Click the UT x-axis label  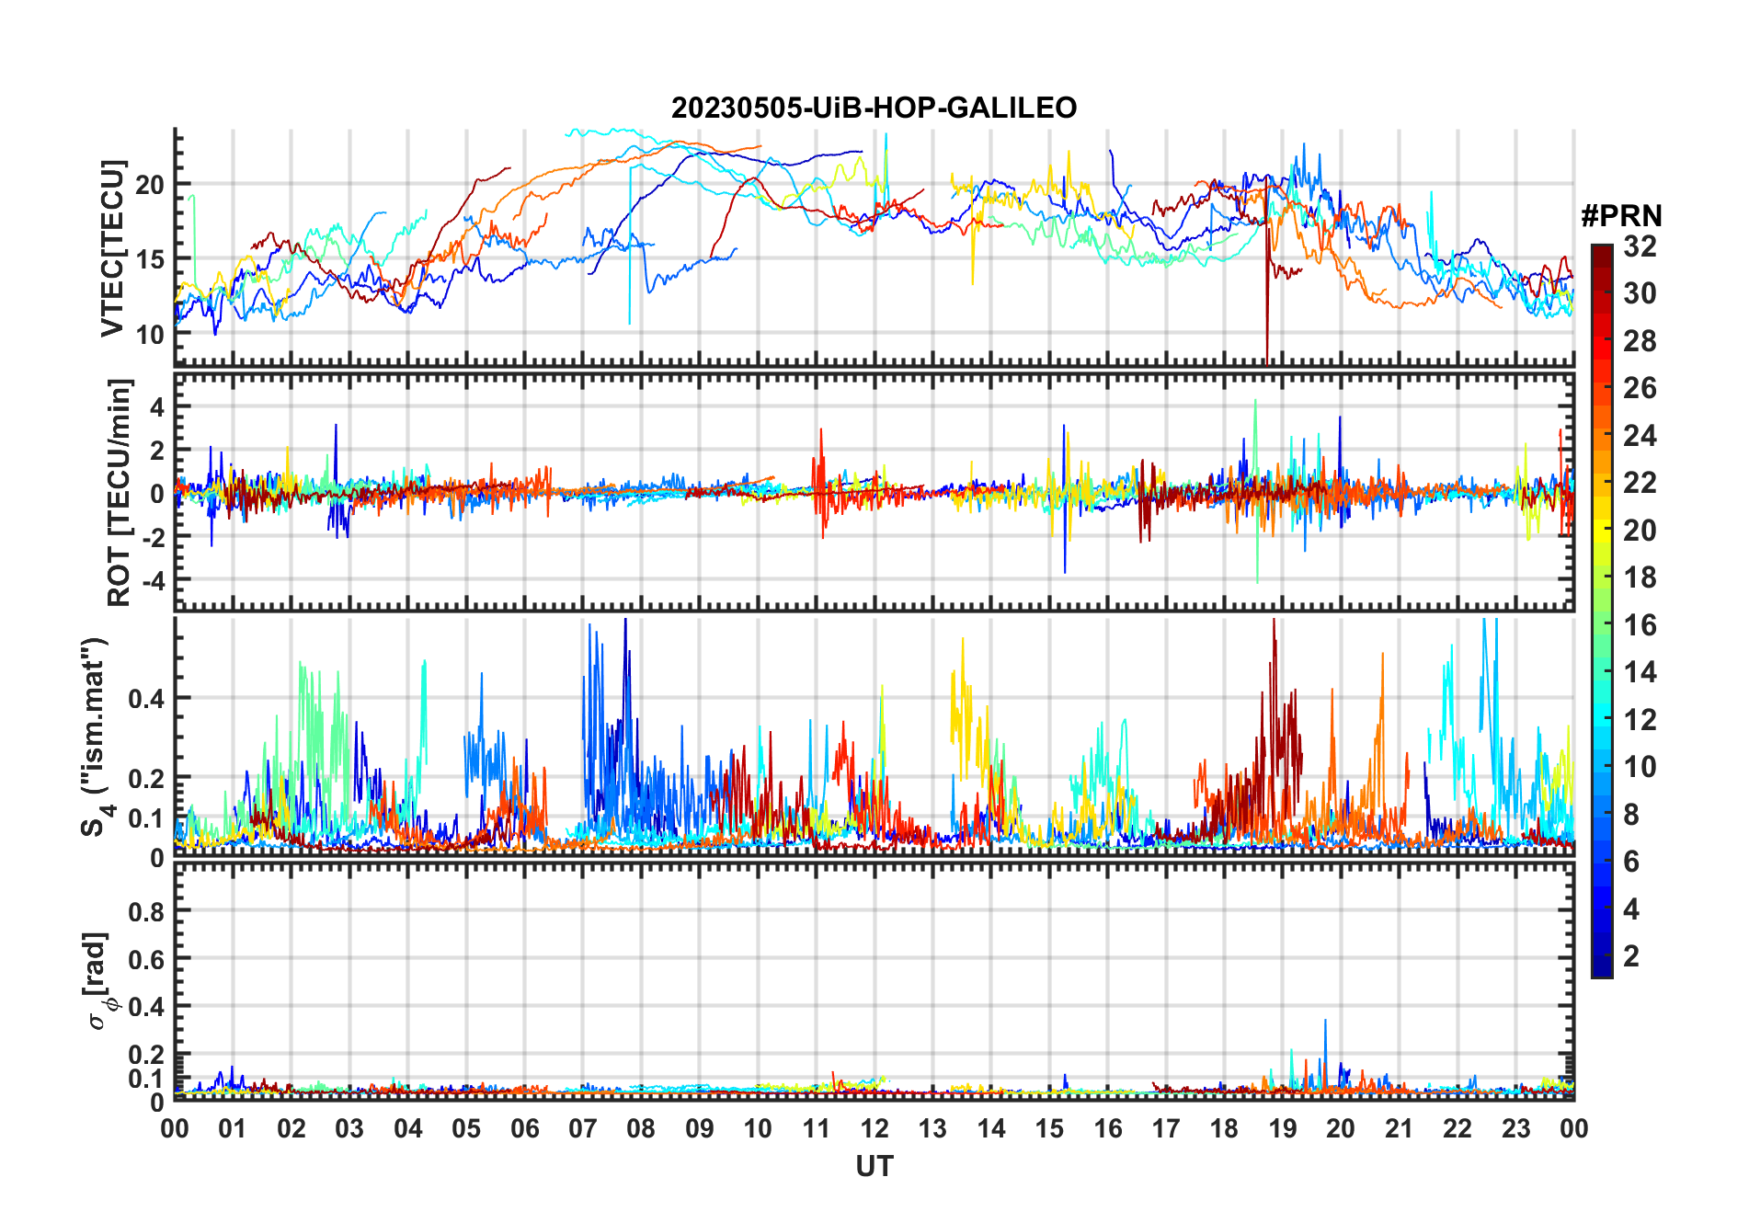(874, 1167)
